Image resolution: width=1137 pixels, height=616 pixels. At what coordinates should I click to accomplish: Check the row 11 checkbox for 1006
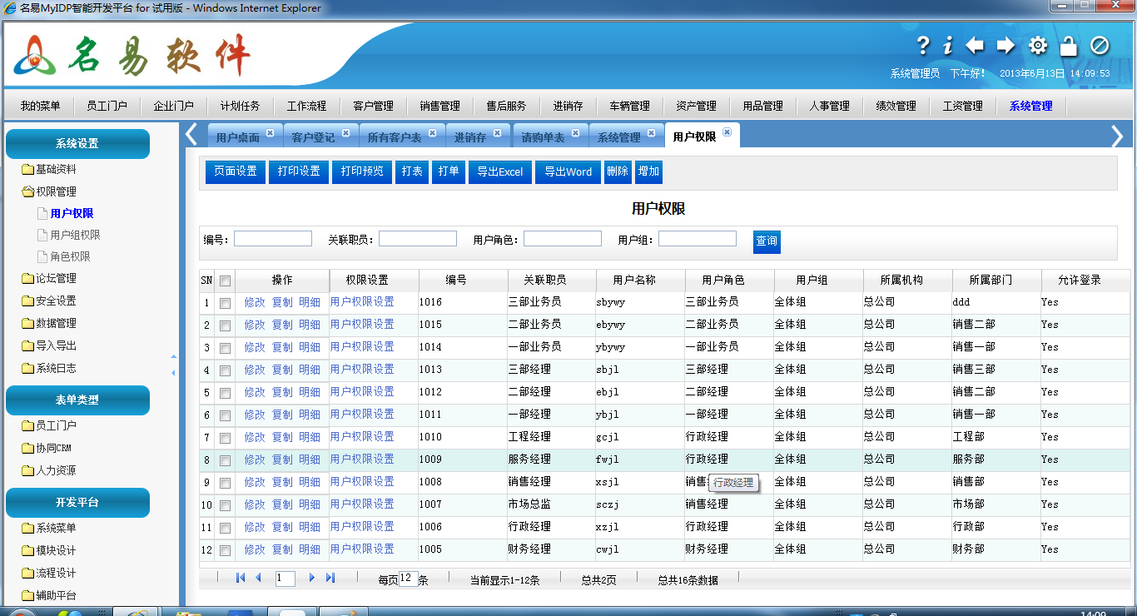[225, 528]
